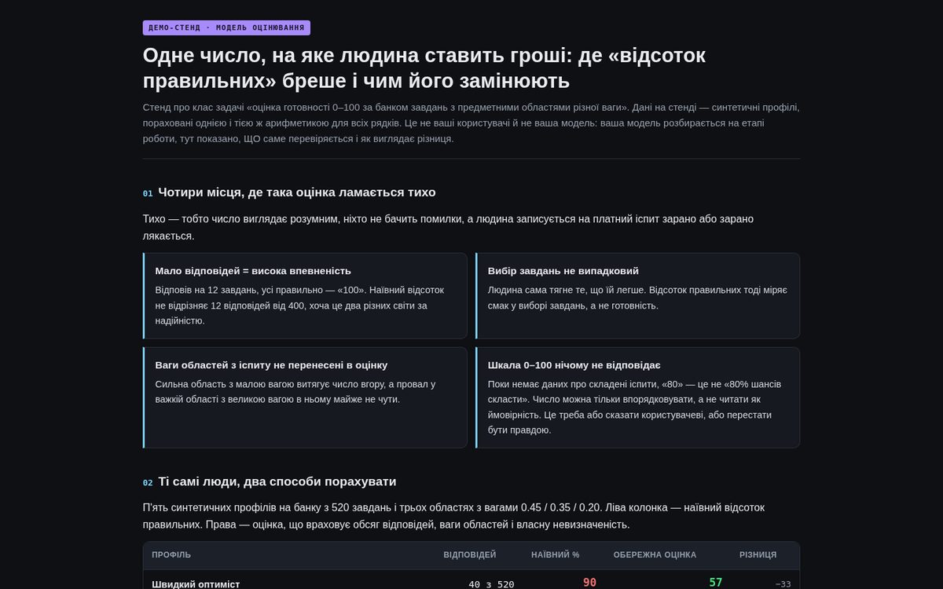
Task: Click the «Обережна оцінка» column header
Action: pyautogui.click(x=655, y=554)
